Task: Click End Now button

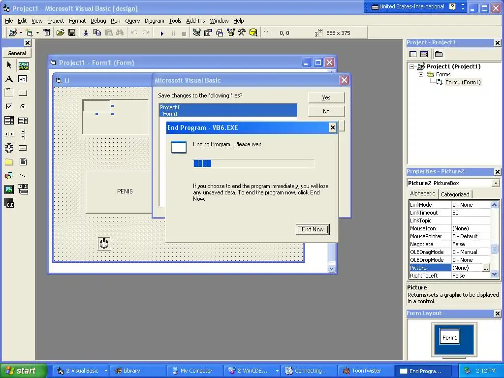Action: (313, 229)
